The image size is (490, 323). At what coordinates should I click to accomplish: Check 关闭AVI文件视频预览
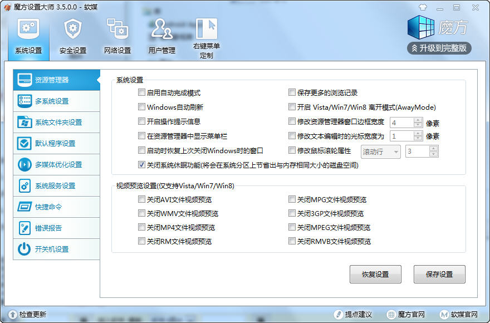(x=142, y=199)
